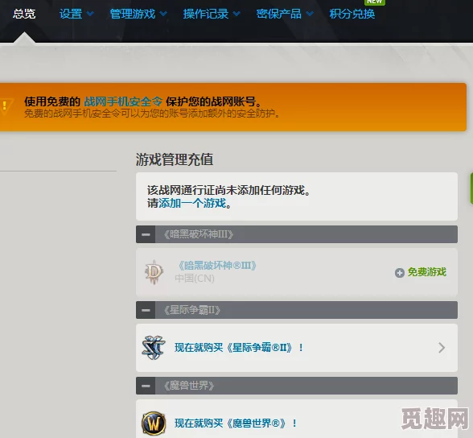Select the 《暗黑破坏神III》 header text
The height and width of the screenshot is (438, 473).
199,234
